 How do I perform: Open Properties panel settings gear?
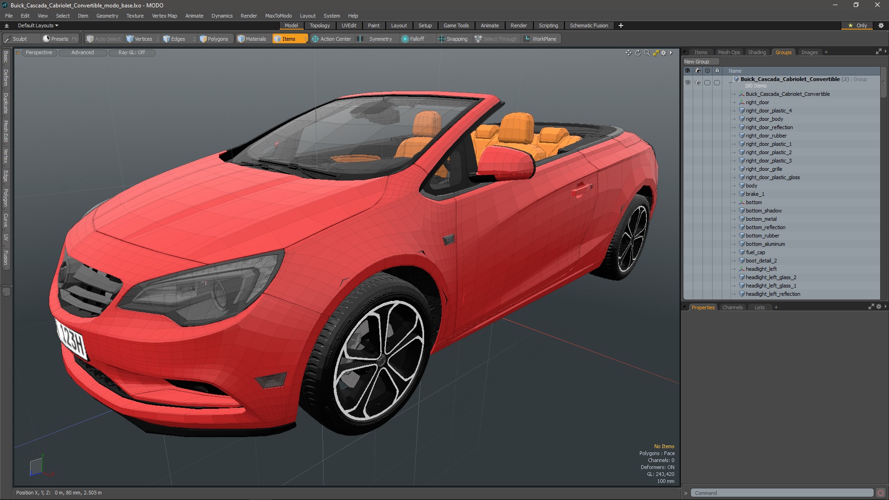(x=879, y=307)
